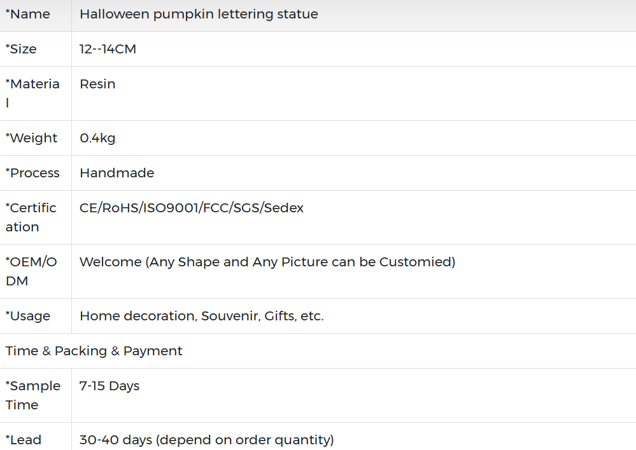Select the "Home decoration, Souvenir, Gifts" text
The image size is (636, 450).
coord(201,316)
